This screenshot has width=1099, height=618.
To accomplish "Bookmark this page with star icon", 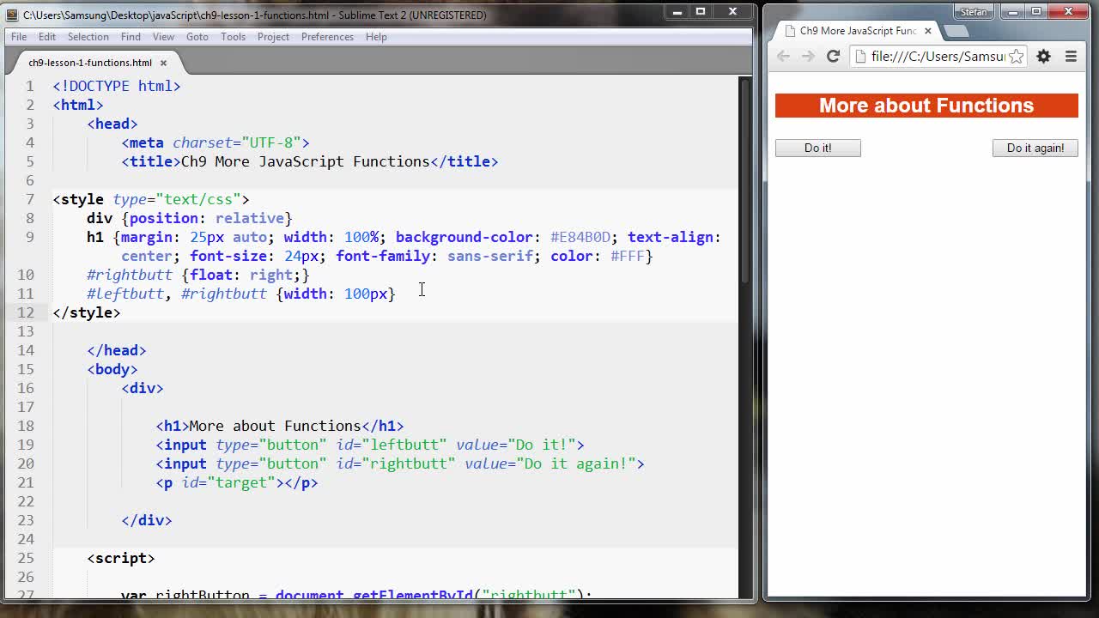I will (1017, 56).
